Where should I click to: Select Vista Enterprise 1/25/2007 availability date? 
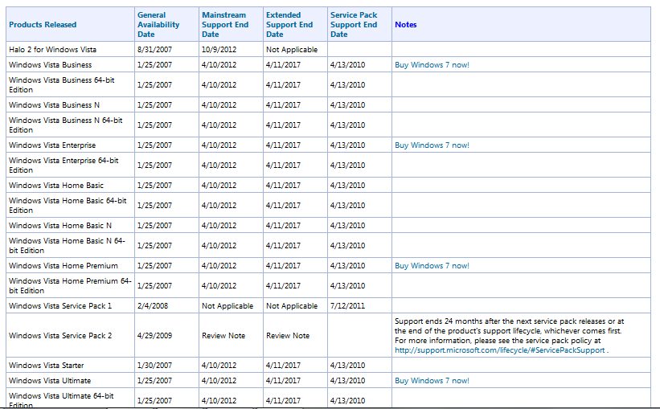154,145
